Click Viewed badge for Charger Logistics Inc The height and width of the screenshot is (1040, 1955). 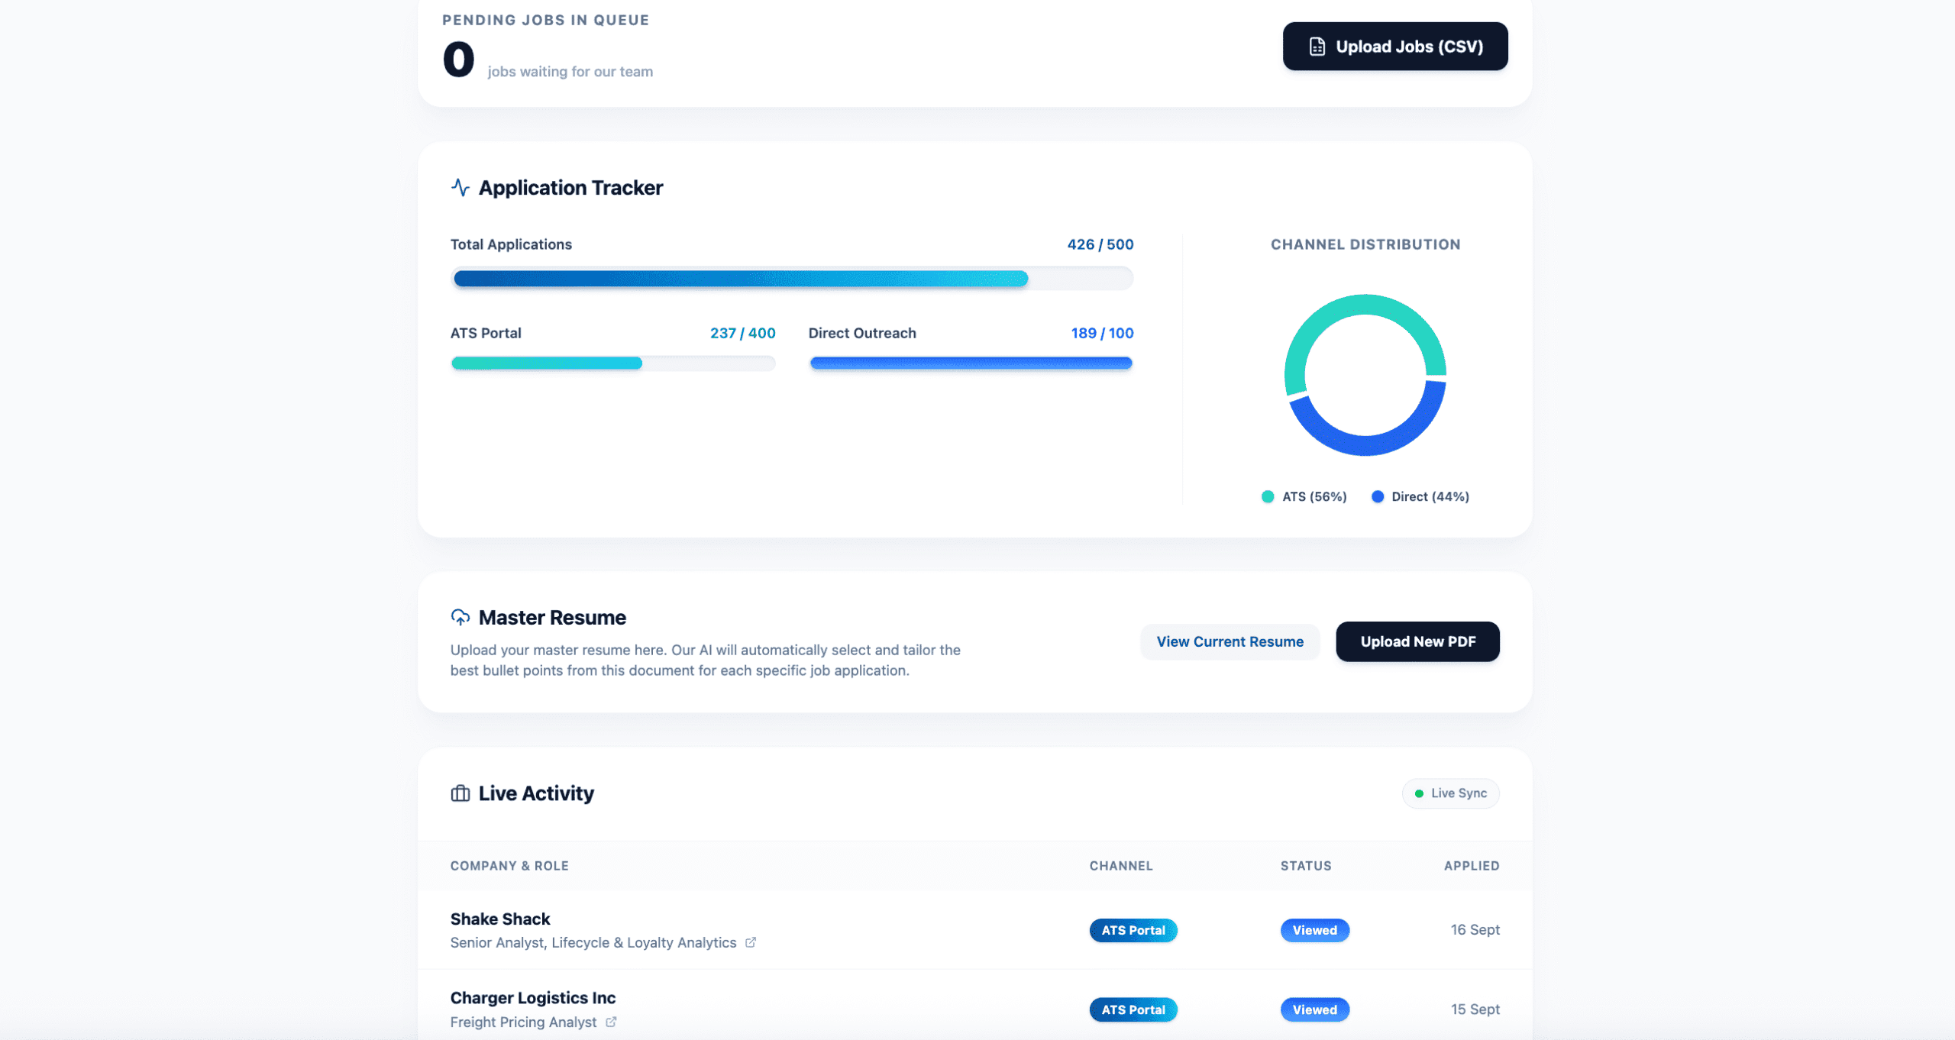coord(1315,1009)
